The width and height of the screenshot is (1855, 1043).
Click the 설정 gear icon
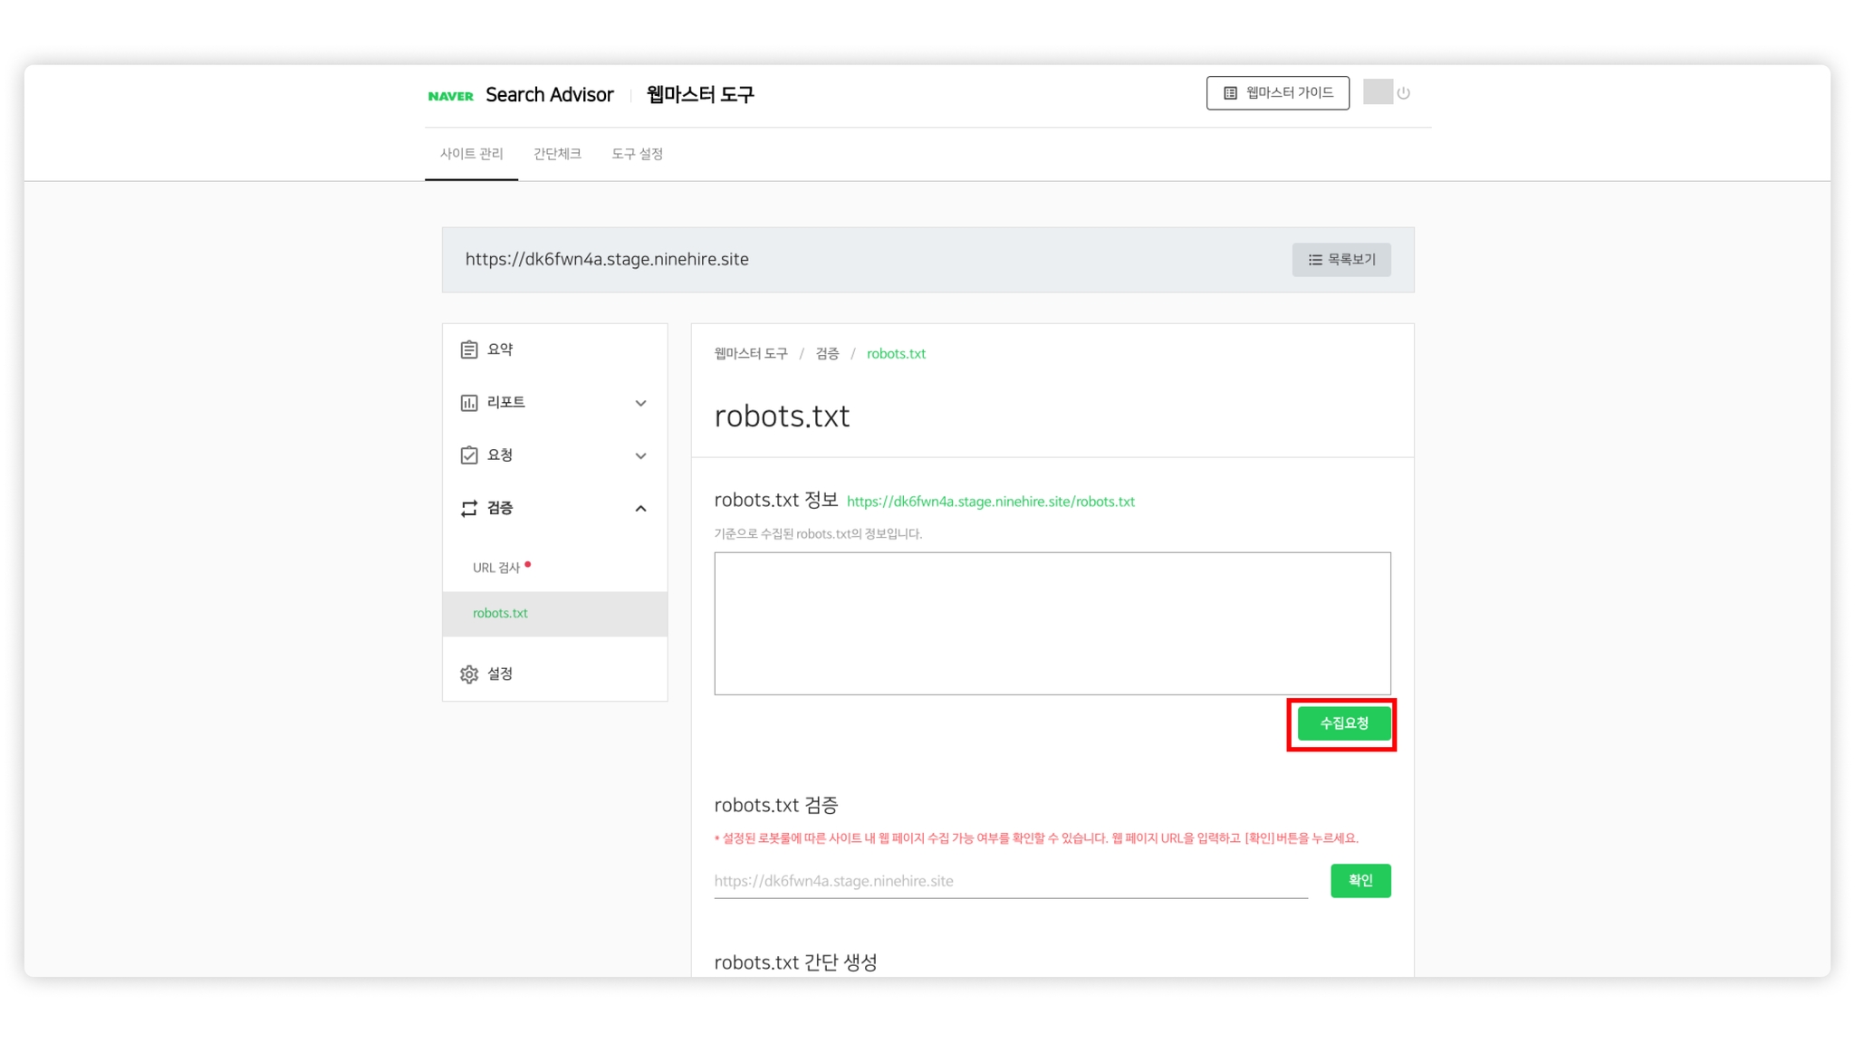[468, 675]
